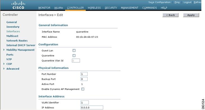Click the Port Number field
Image resolution: width=205 pixels, height=110 pixels.
click(84, 74)
